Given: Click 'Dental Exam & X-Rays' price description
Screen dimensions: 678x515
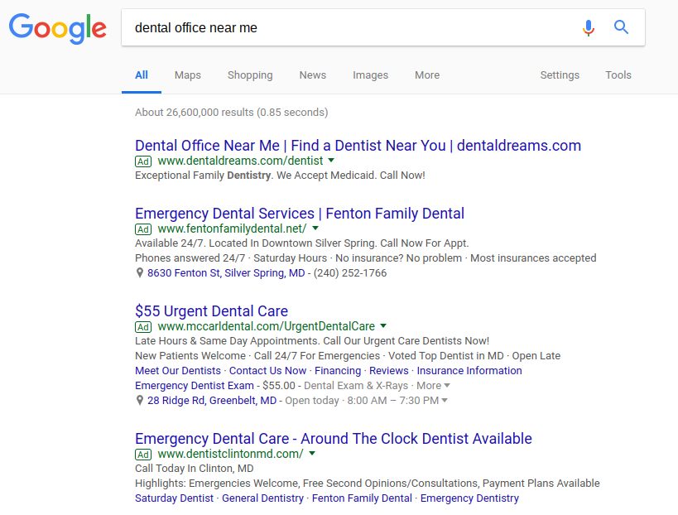Looking at the screenshot, I should click(x=356, y=386).
